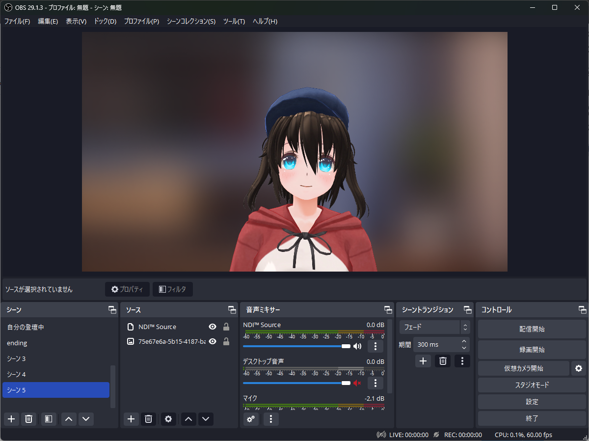Unlock the NDI™ Source lock icon
This screenshot has height=441, width=589.
point(226,326)
